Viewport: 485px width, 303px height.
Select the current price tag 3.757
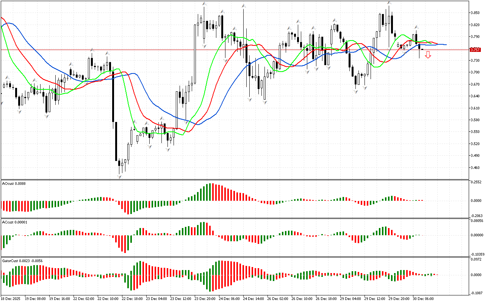click(474, 50)
